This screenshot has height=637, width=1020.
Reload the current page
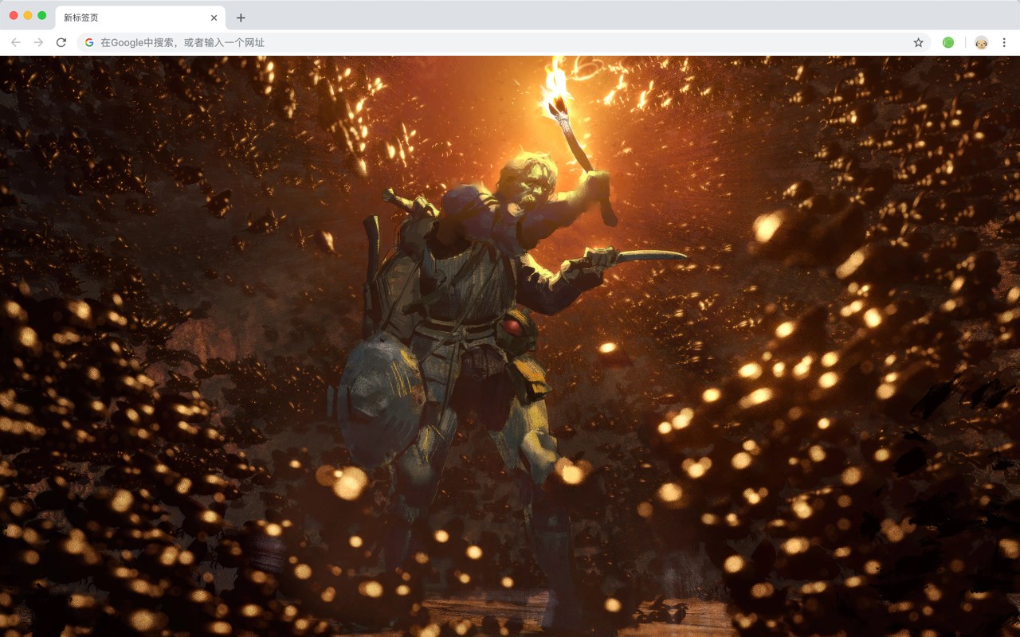pyautogui.click(x=61, y=42)
